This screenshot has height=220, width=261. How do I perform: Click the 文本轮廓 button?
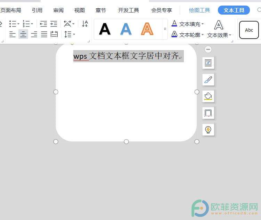point(186,35)
